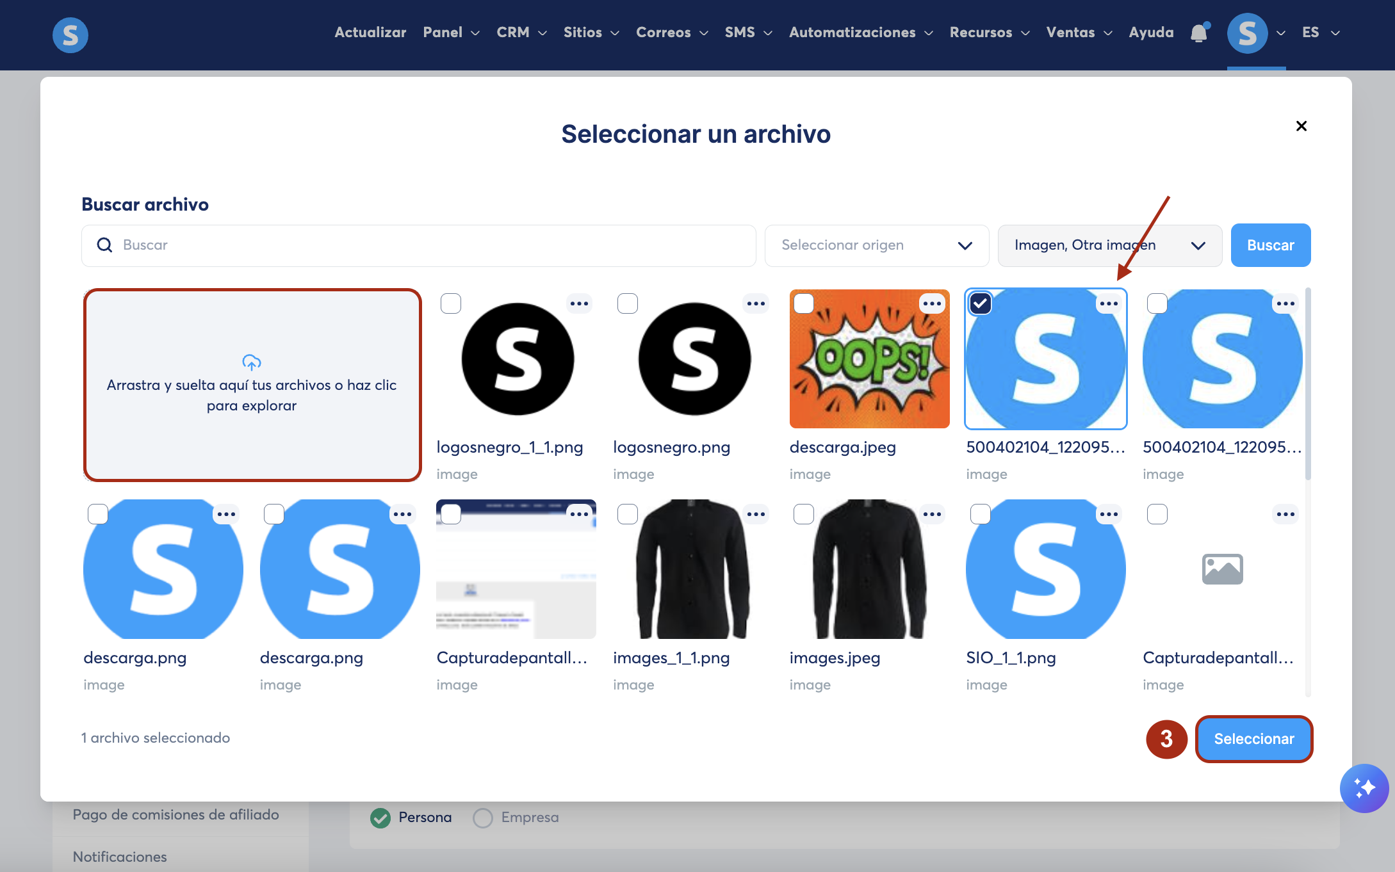Expand the Correos menu
The width and height of the screenshot is (1395, 872).
coord(672,33)
